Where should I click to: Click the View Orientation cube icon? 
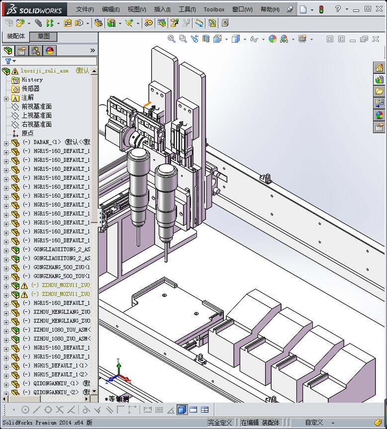[217, 39]
